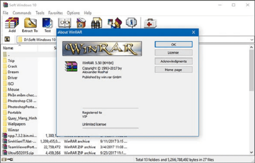Click the up one level icon
This screenshot has height=163, width=255.
pyautogui.click(x=7, y=39)
